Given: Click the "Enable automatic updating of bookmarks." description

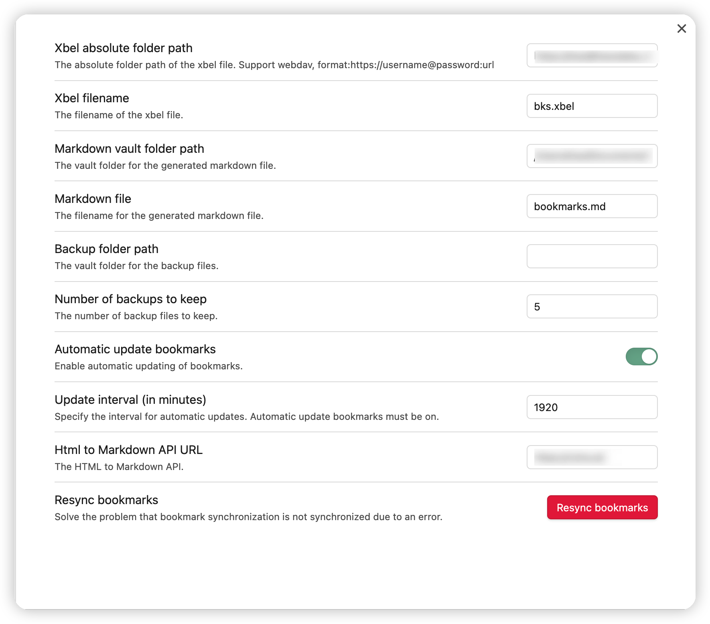Looking at the screenshot, I should (x=149, y=366).
